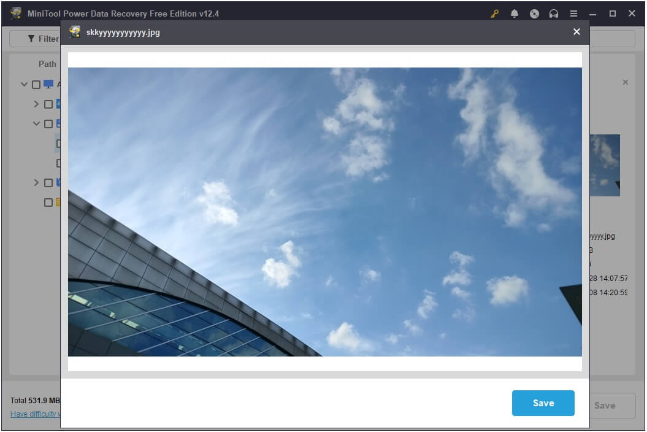Tick the first child node checkbox
This screenshot has height=432, width=647.
click(x=48, y=104)
